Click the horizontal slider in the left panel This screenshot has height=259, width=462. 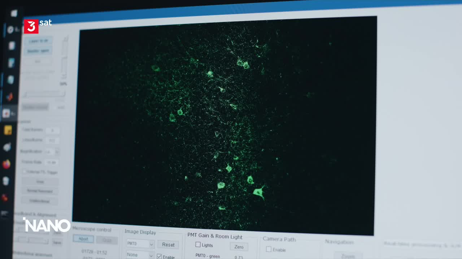tap(44, 94)
